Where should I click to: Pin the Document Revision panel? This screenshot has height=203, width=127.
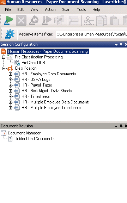point(121,126)
